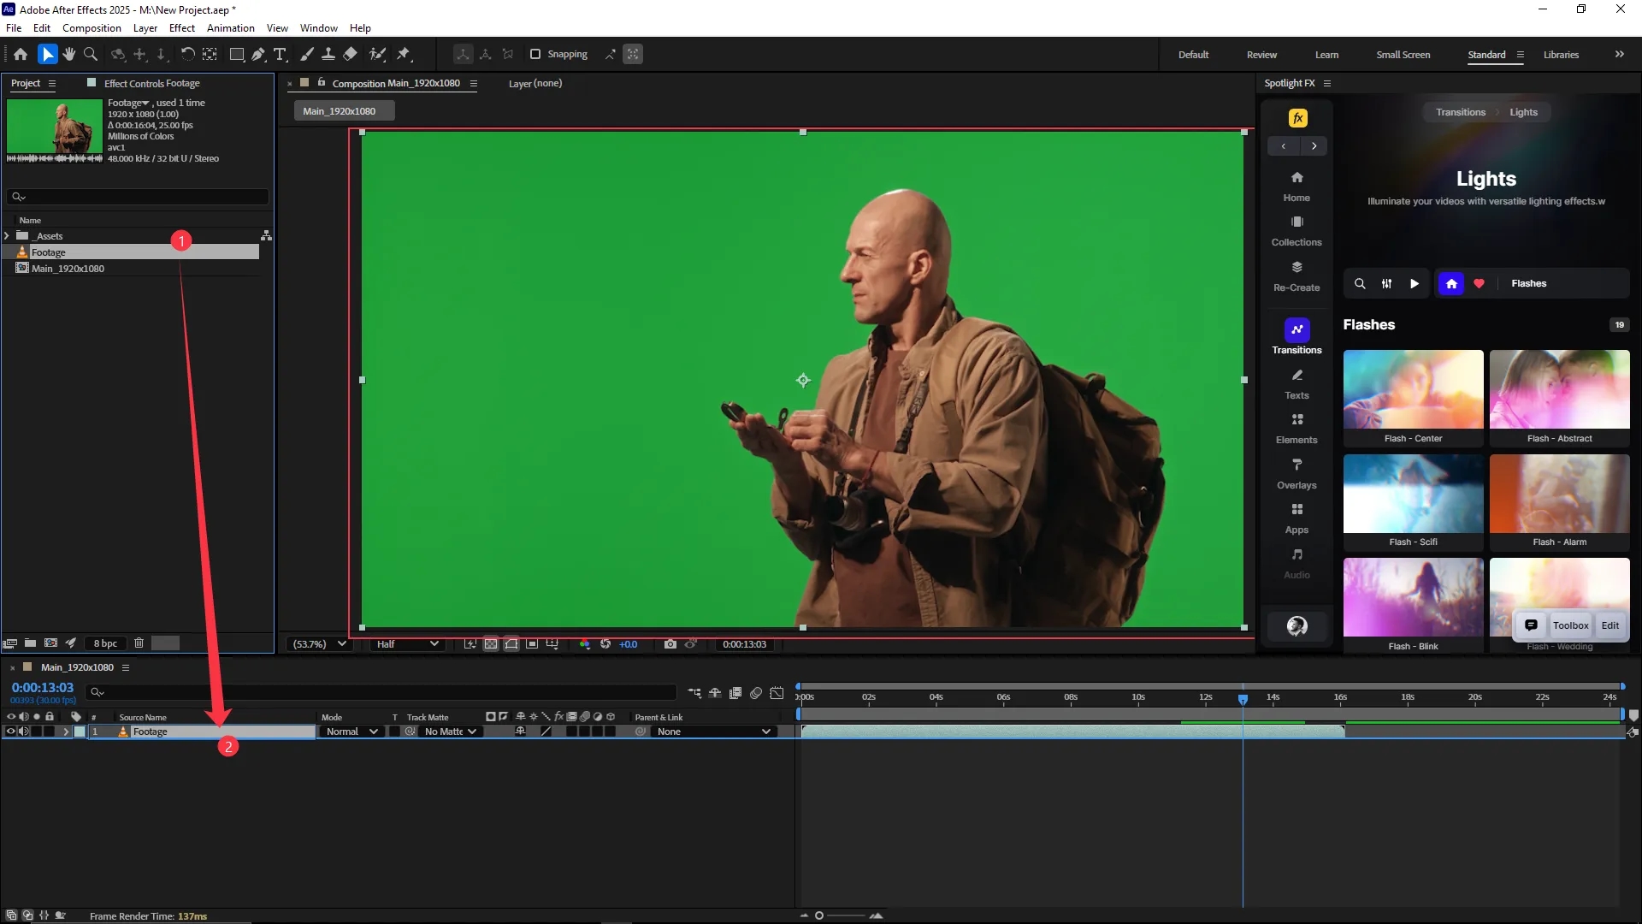Select the Hand tool in the toolbar
Viewport: 1642px width, 924px height.
point(69,54)
